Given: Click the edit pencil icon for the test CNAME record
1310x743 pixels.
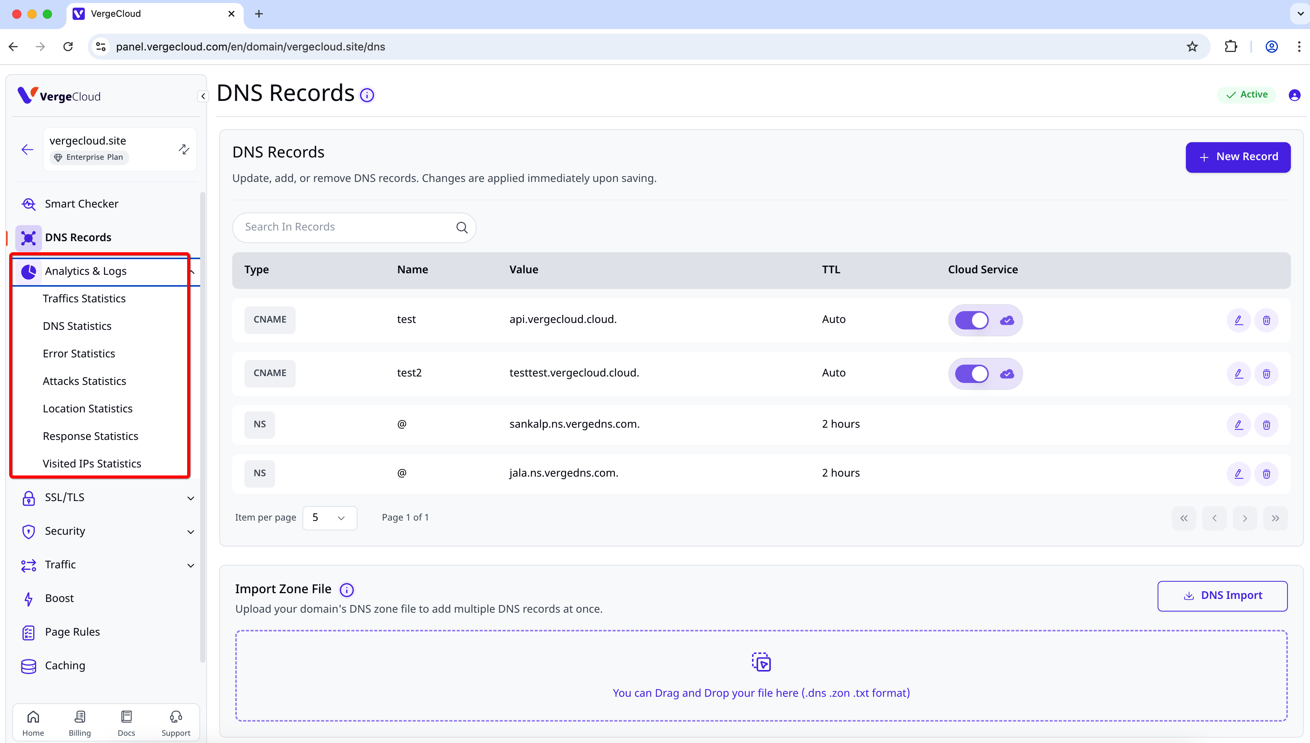Looking at the screenshot, I should click(1238, 320).
